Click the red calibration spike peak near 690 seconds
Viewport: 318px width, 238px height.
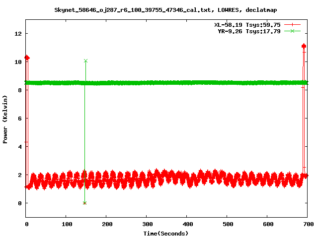tap(304, 46)
